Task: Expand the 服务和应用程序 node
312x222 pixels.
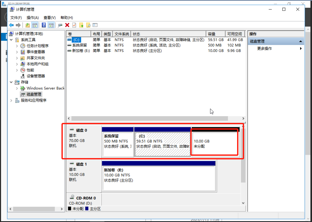Action: tap(11, 100)
